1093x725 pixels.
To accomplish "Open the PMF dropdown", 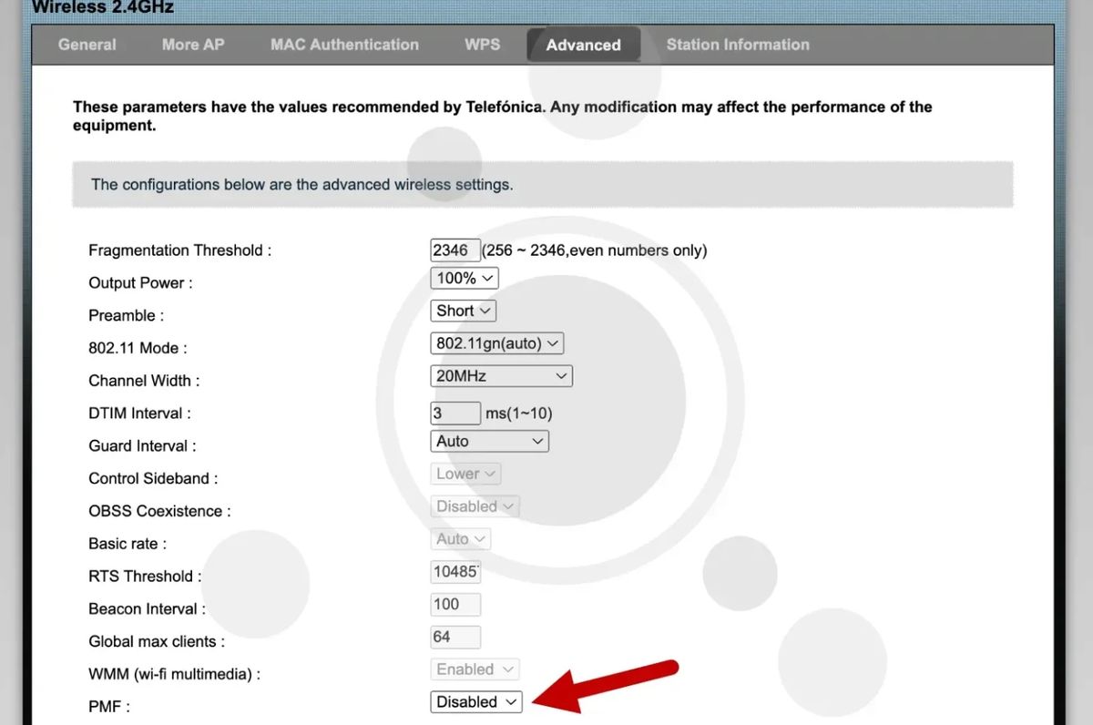I will tap(476, 702).
